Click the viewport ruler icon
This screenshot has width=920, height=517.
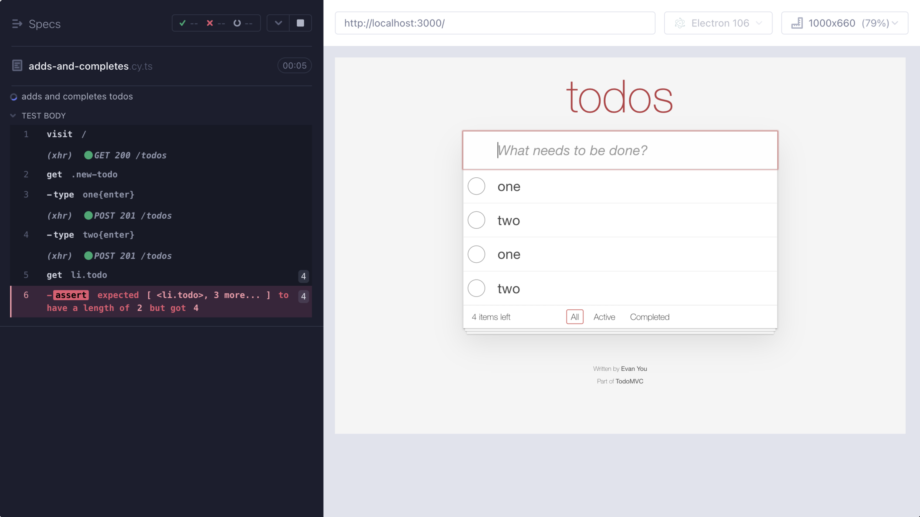click(x=797, y=23)
